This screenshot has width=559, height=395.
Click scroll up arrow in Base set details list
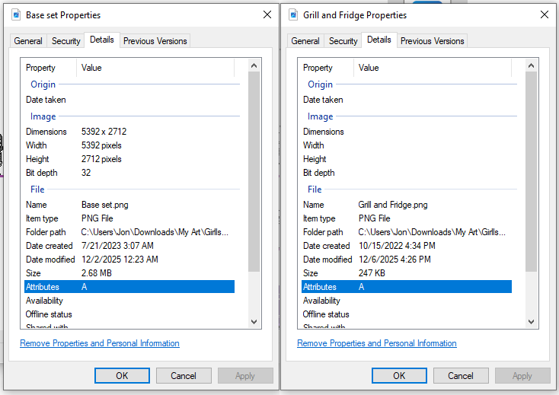[x=254, y=65]
